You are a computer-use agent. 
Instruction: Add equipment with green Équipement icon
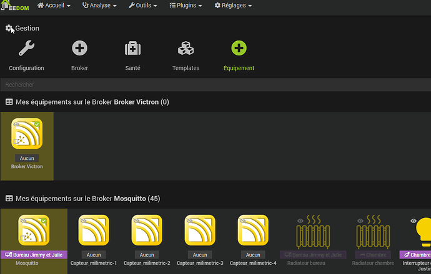[x=239, y=48]
